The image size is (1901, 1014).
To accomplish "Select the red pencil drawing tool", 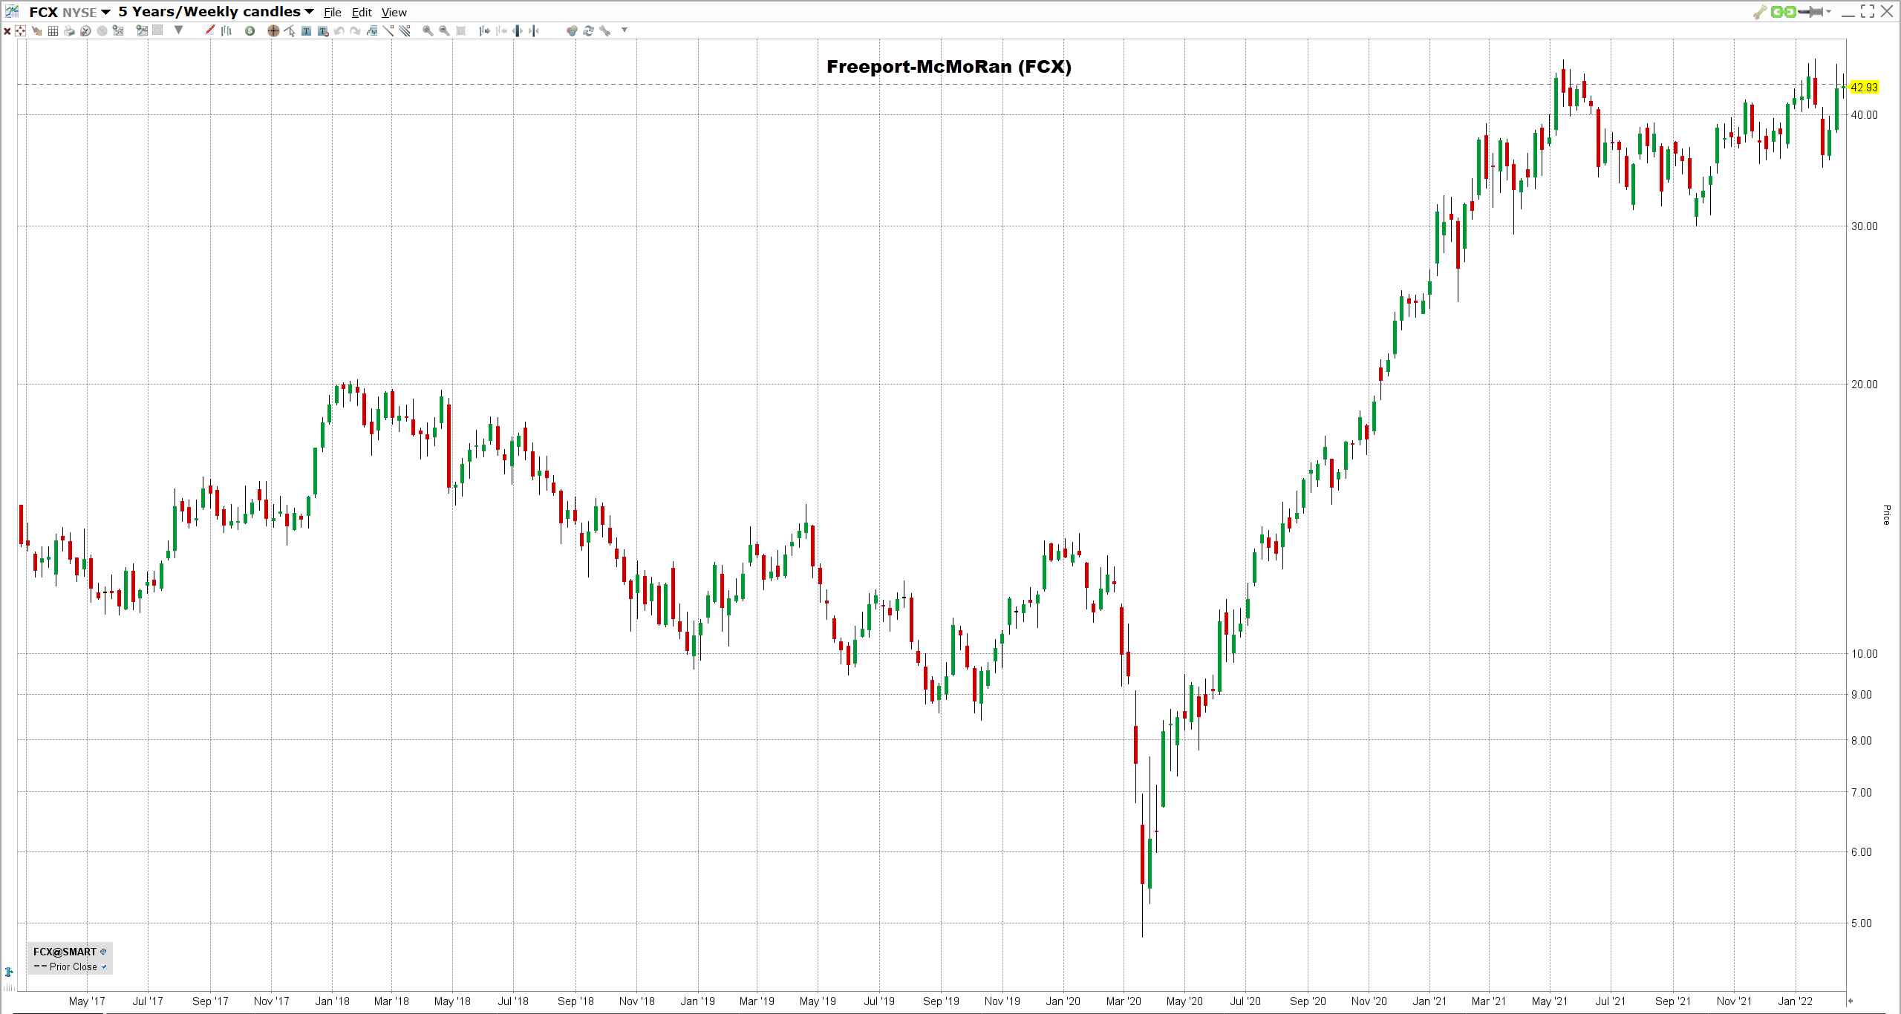I will [x=209, y=30].
